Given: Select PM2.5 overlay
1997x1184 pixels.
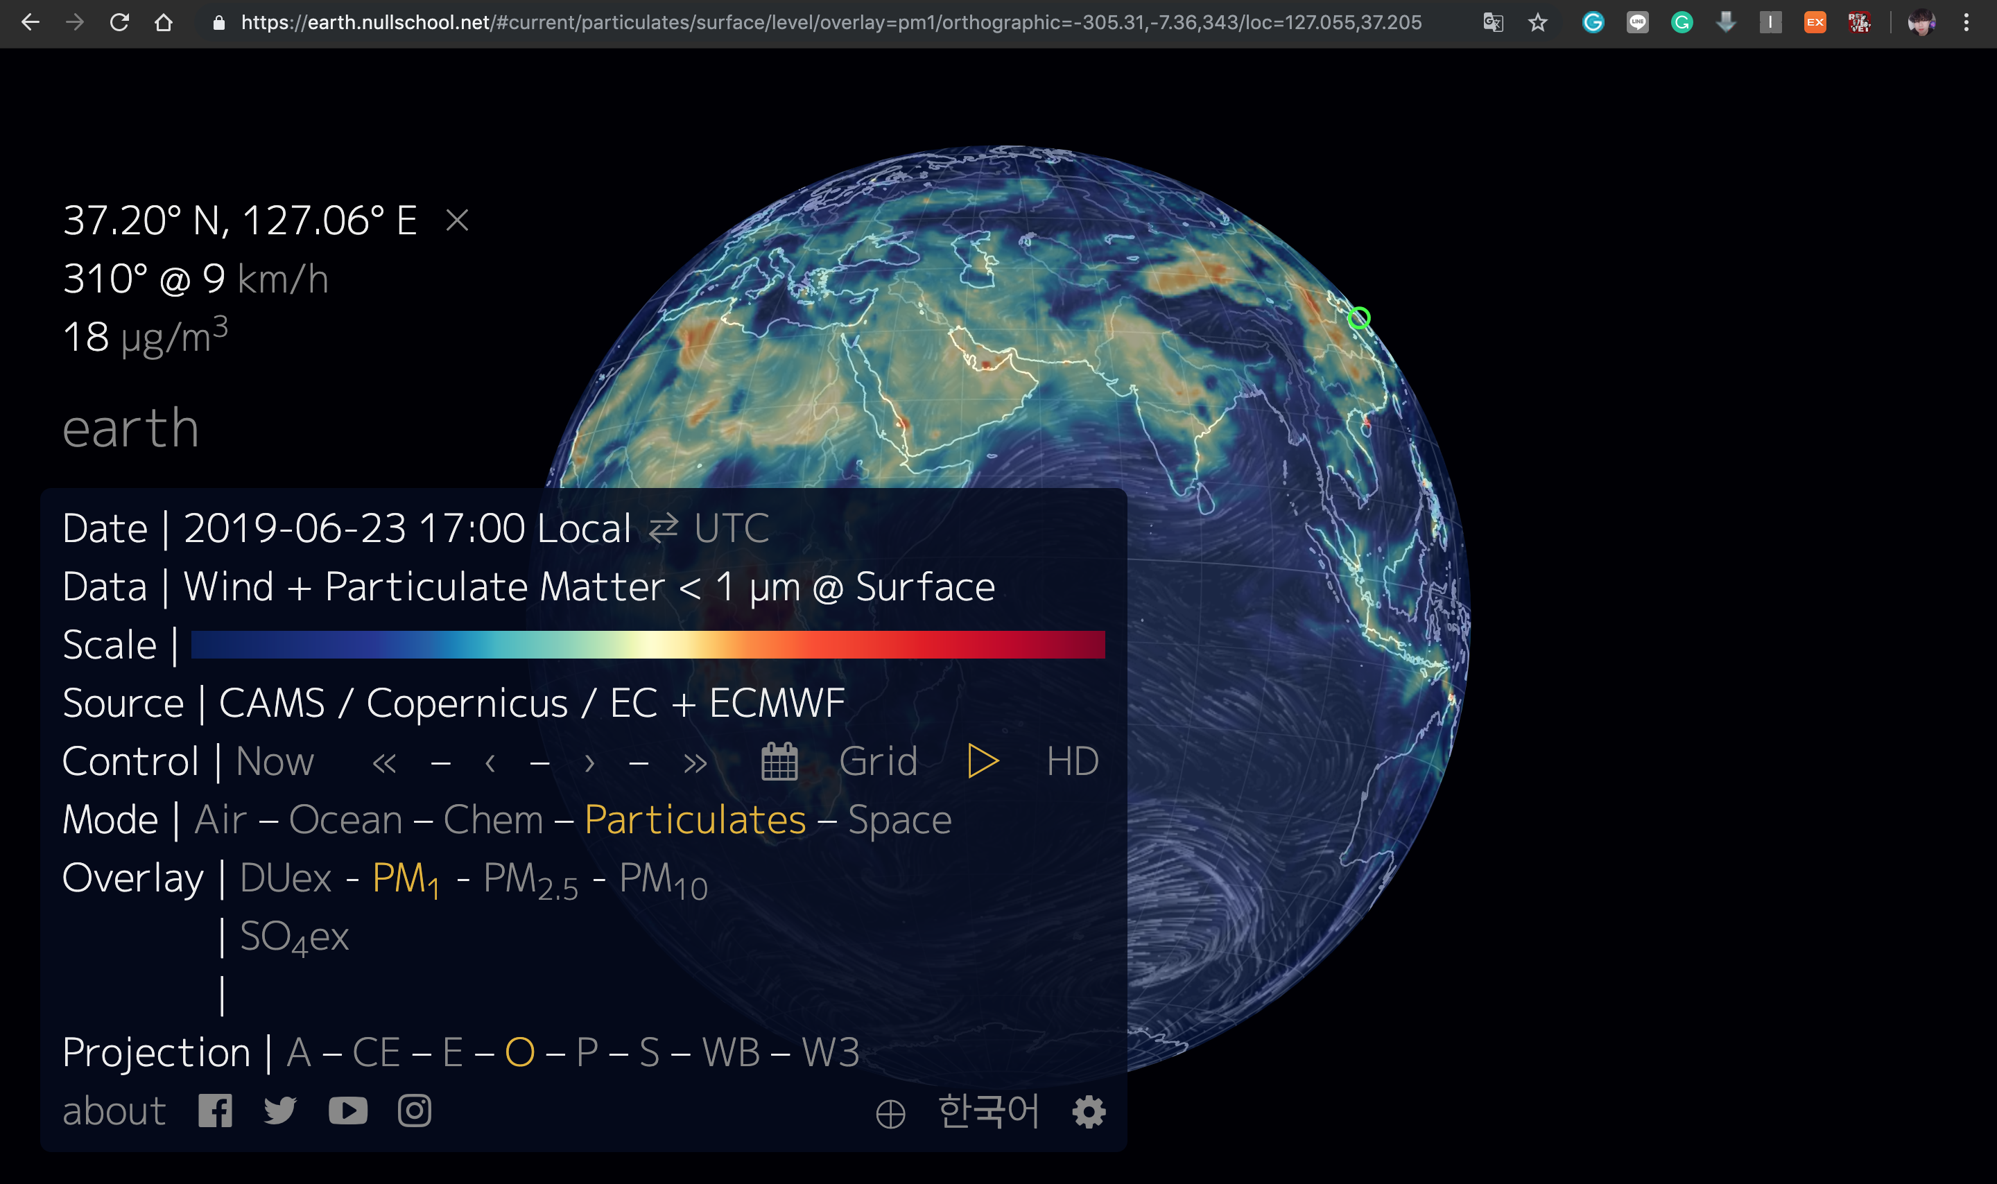Looking at the screenshot, I should tap(530, 878).
